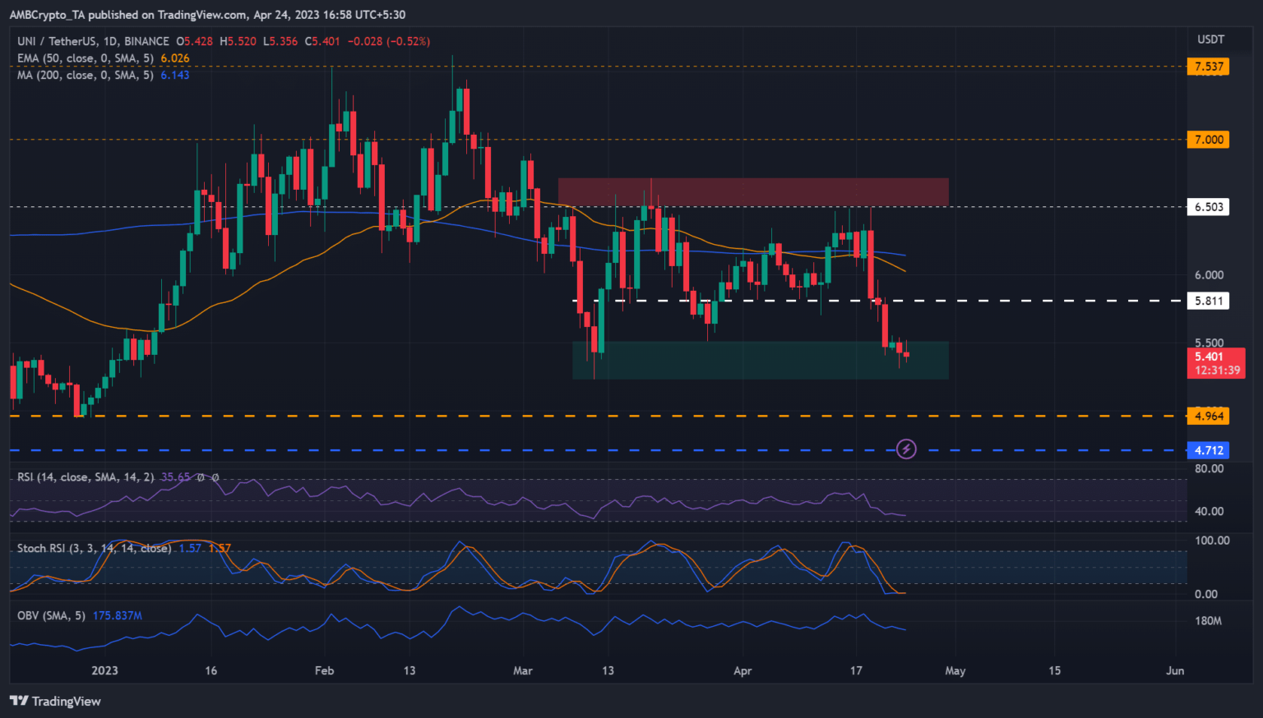Screen dimensions: 1263x718
Task: Select the green support zone rectangle
Action: point(760,361)
